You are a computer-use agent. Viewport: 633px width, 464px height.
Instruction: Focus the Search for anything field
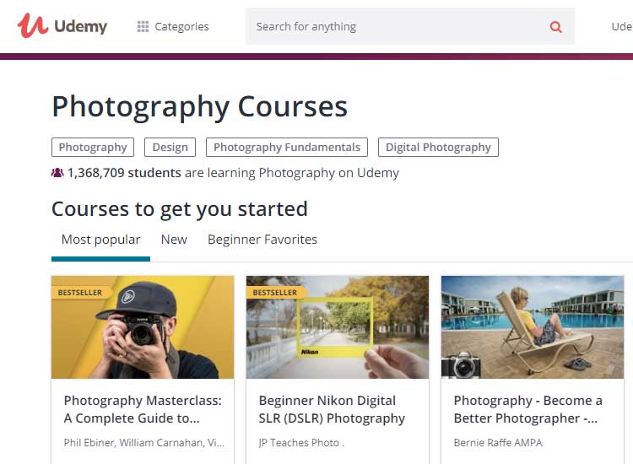[x=409, y=27]
